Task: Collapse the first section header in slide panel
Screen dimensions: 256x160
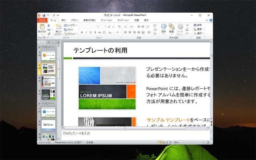Action: (x=39, y=47)
